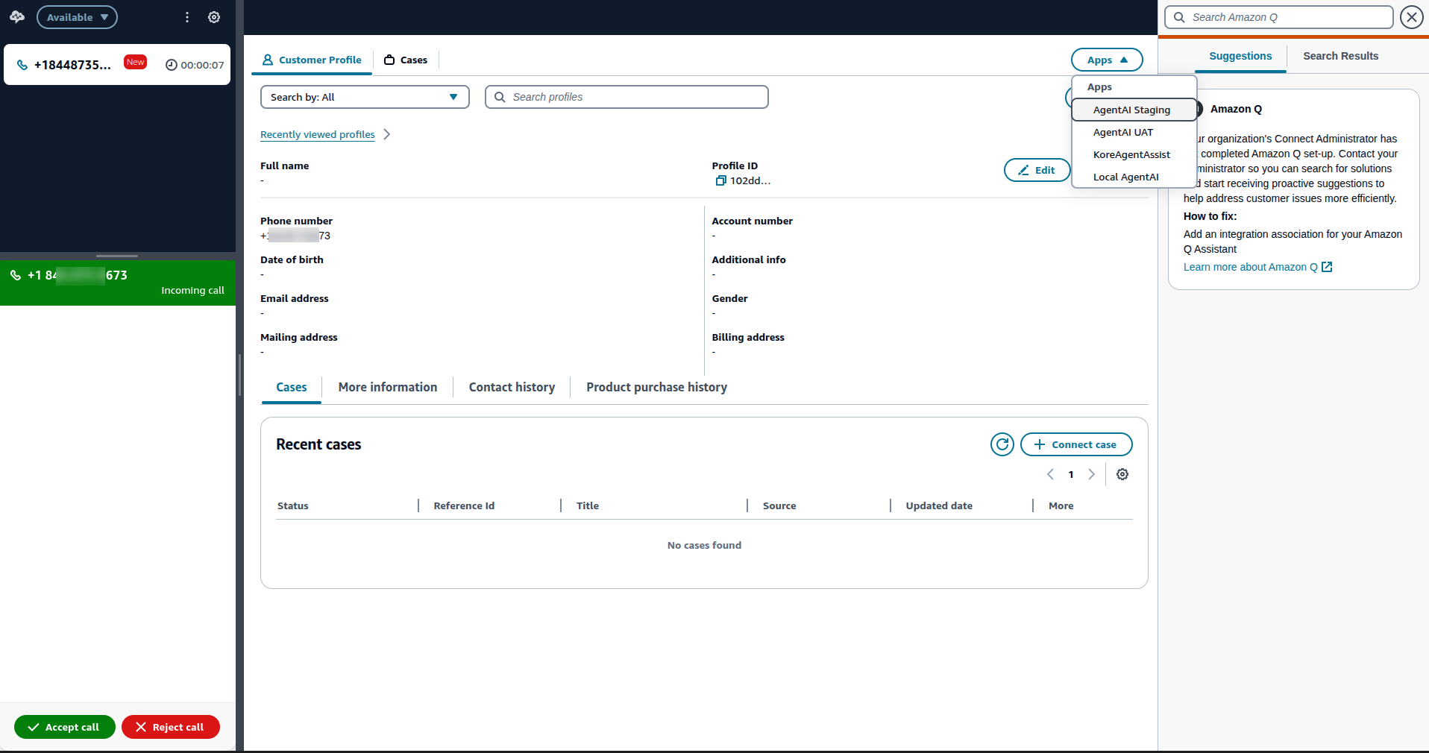This screenshot has height=753, width=1429.
Task: Open the three-dot more options menu
Action: (x=187, y=17)
